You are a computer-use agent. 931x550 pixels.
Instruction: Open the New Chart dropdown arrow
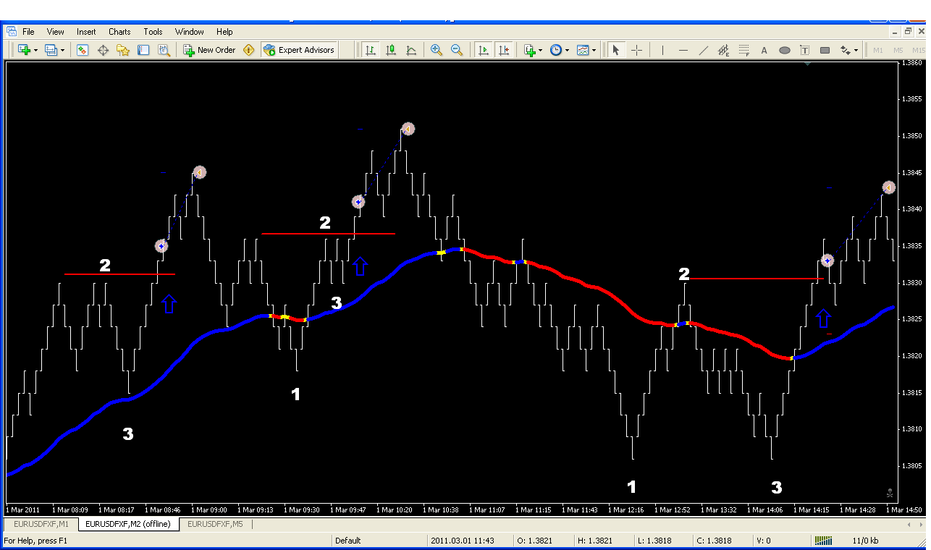pyautogui.click(x=35, y=50)
